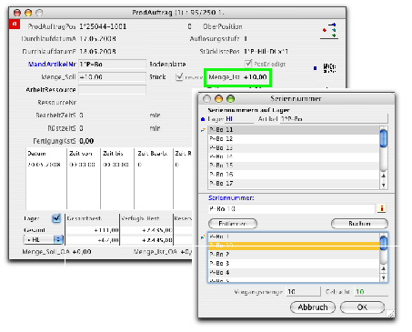Viewport: 412px width, 332px height.
Task: Click the Menge_Soll_OA value +0,00
Action: [x=82, y=252]
